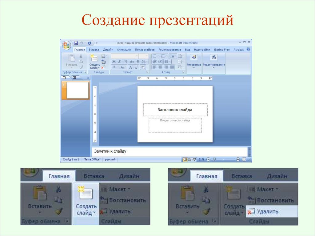The height and width of the screenshot is (236, 315).
Task: Switch to the Outline tab in the slides pane
Action: (x=74, y=78)
